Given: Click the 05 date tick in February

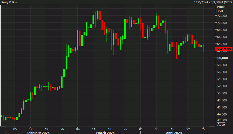Looking at the screenshot, I should coord(15,129).
